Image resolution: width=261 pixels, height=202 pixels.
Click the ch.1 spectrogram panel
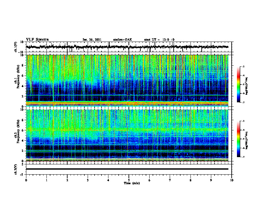127,81
